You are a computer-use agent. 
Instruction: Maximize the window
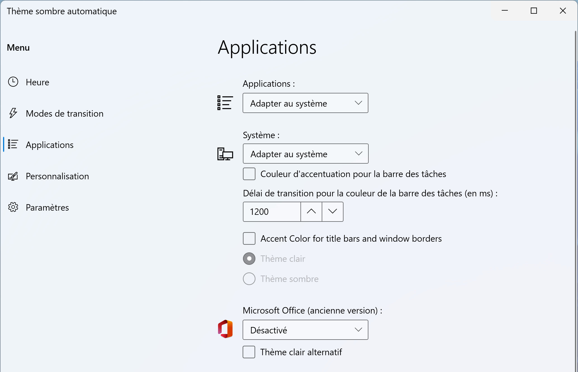(x=534, y=11)
